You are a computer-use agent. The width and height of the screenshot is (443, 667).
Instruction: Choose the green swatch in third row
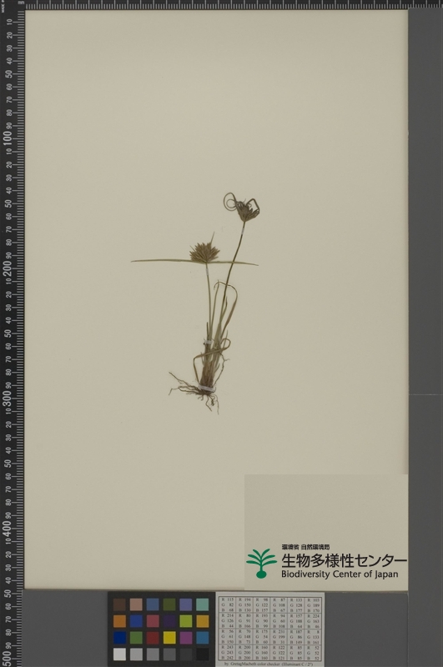coord(136,638)
